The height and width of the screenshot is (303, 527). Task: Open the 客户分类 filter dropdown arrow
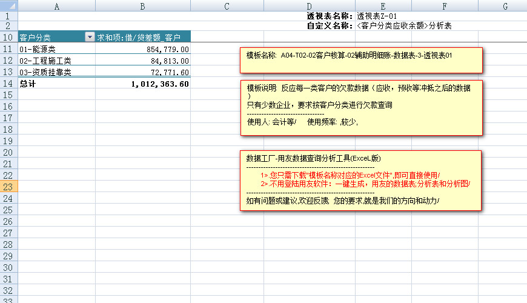tap(90, 37)
